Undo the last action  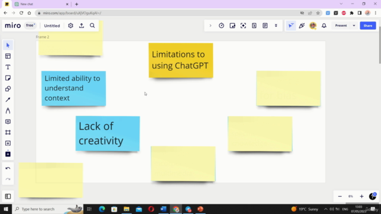8,168
